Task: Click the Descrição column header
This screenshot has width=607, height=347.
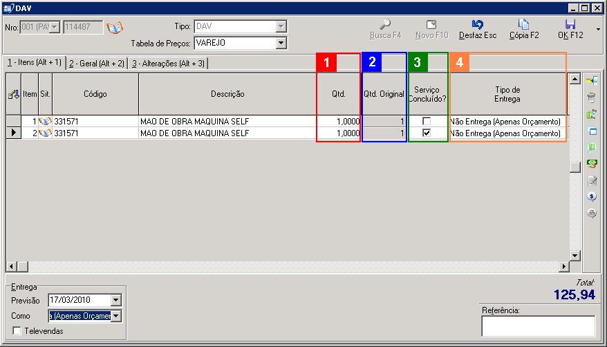Action: point(227,94)
